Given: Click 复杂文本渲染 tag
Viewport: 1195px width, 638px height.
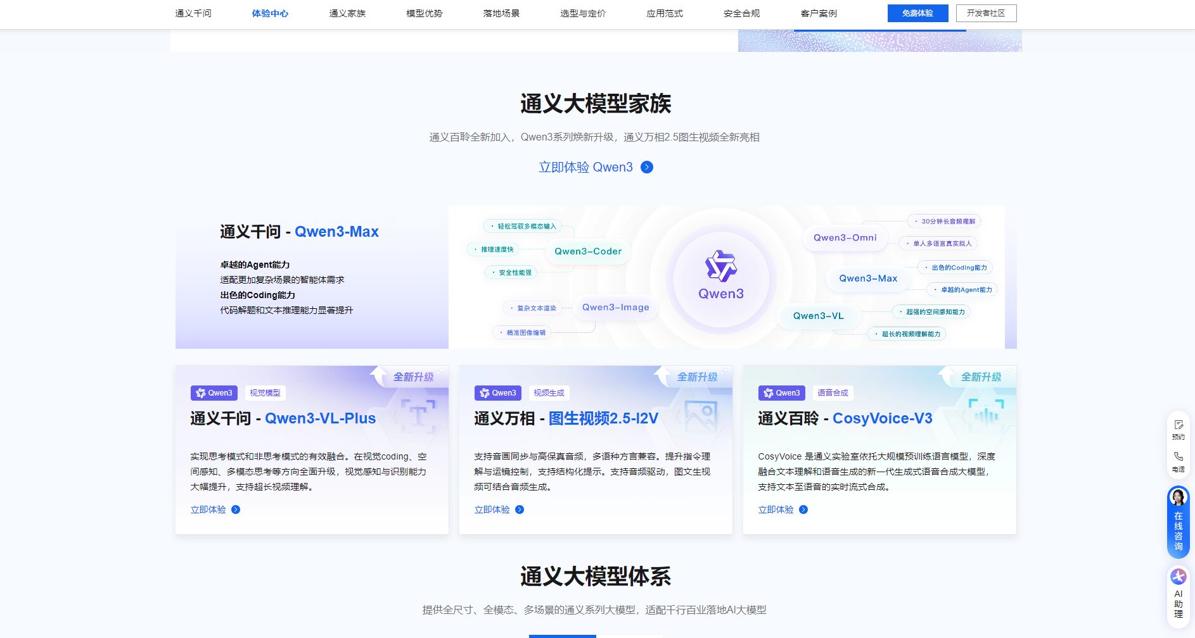Looking at the screenshot, I should [x=532, y=308].
